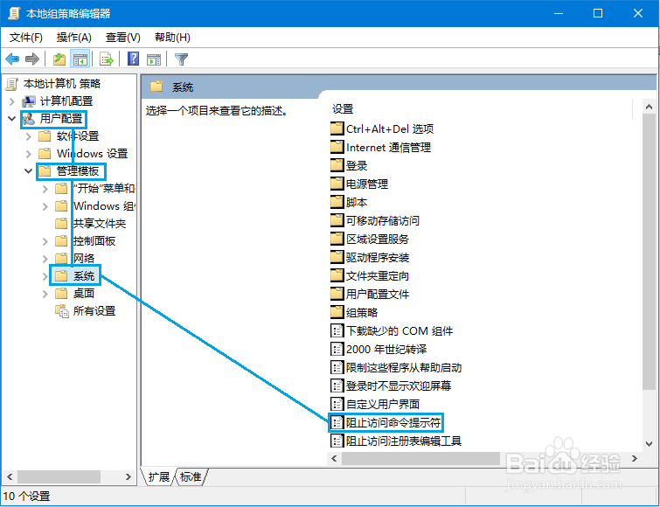660x507 pixels.
Task: Click the Filter funnel toolbar icon
Action: click(x=182, y=59)
